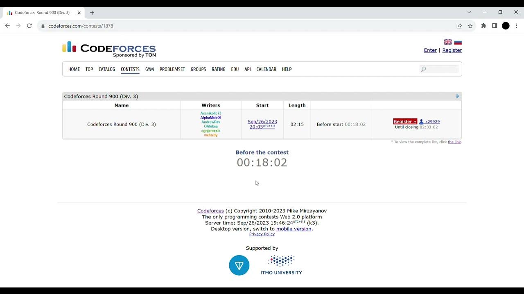Screen dimensions: 524x294
Task: Click the address bar URL
Action: [x=81, y=26]
